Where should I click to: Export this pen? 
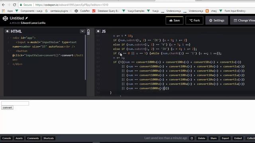(226, 138)
